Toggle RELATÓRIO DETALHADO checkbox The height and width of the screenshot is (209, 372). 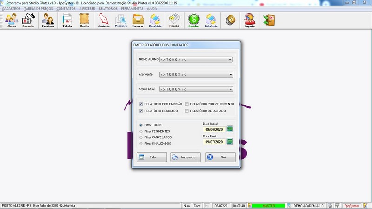(187, 111)
